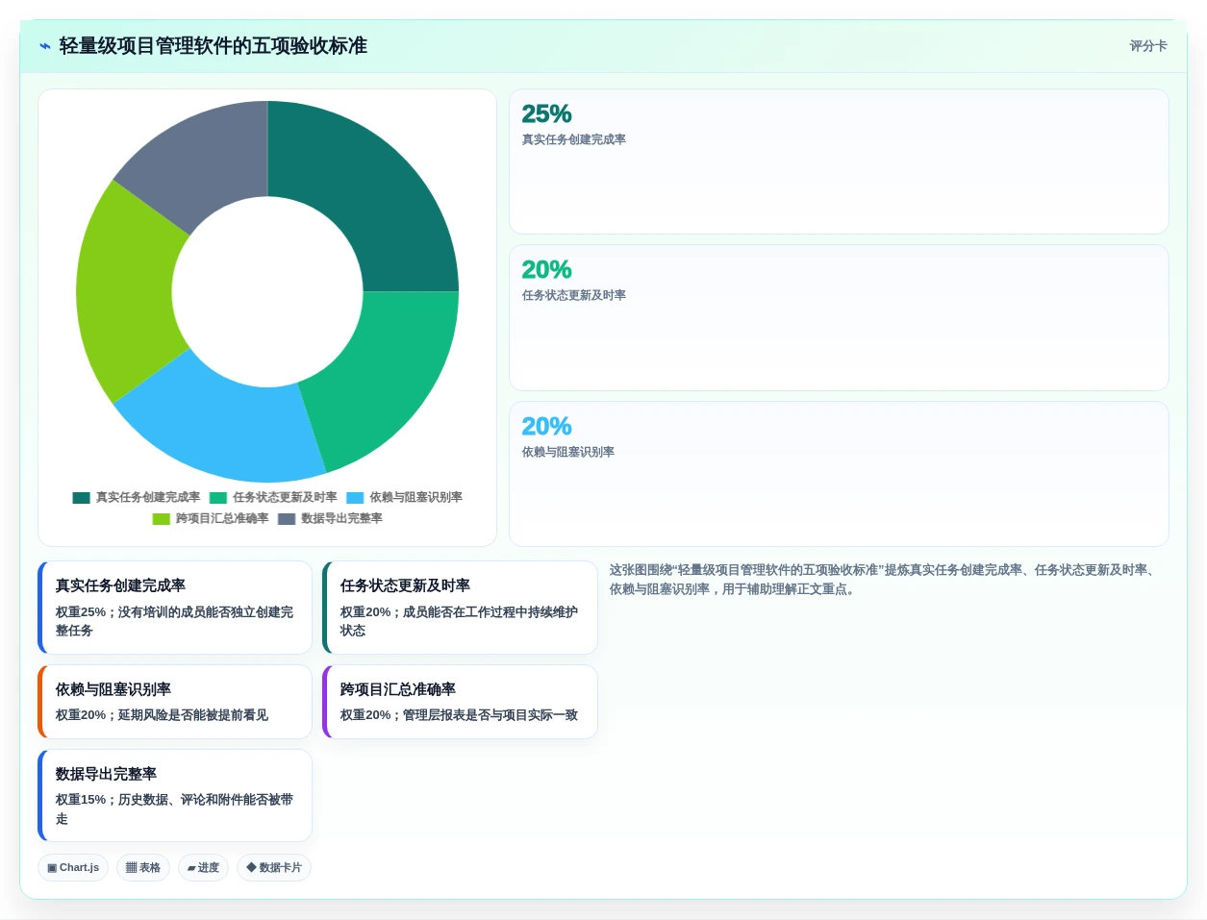Image resolution: width=1207 pixels, height=920 pixels.
Task: Click the description paragraph starting 这张图围绕
Action: pyautogui.click(x=885, y=580)
